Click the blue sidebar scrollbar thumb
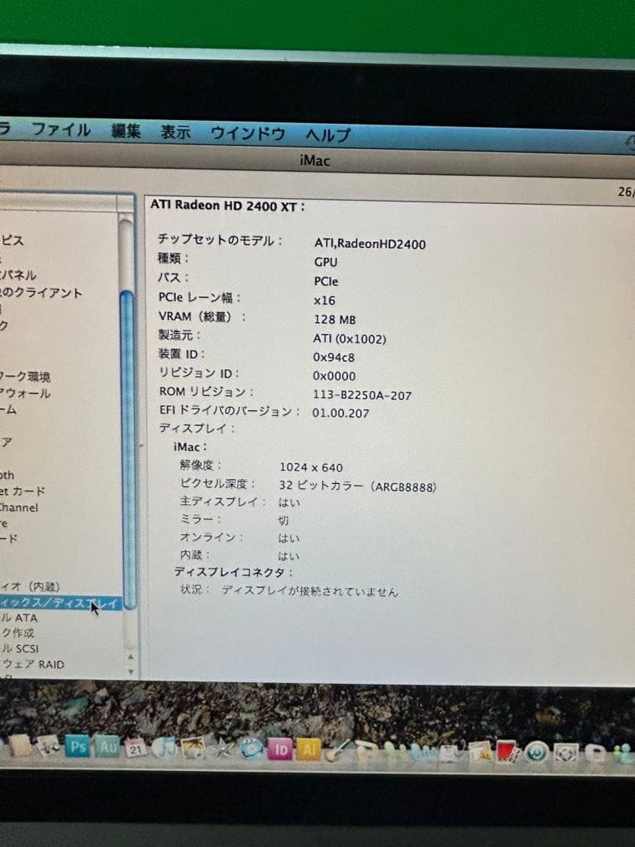This screenshot has width=635, height=847. (128, 450)
